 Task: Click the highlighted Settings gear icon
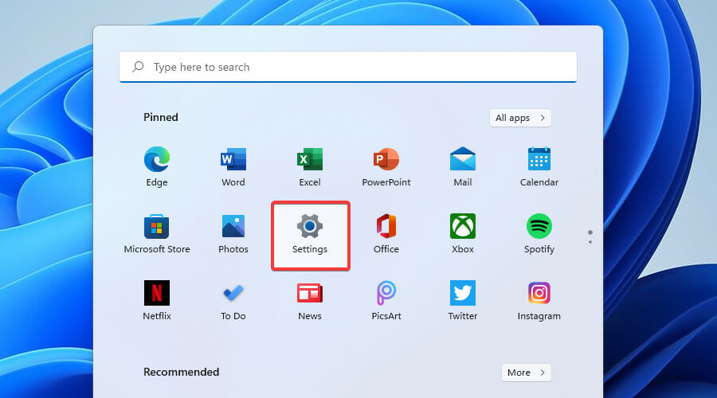tap(310, 226)
